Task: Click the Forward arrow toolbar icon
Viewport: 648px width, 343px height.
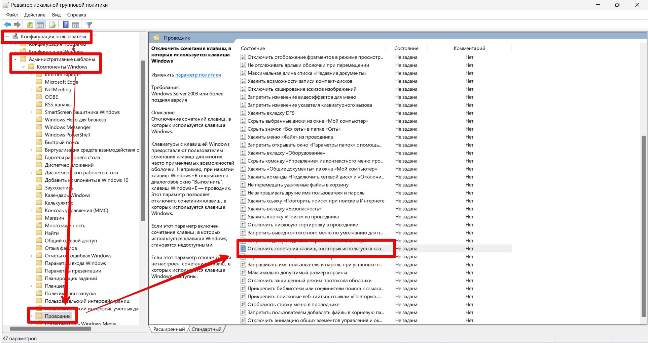Action: [x=17, y=25]
